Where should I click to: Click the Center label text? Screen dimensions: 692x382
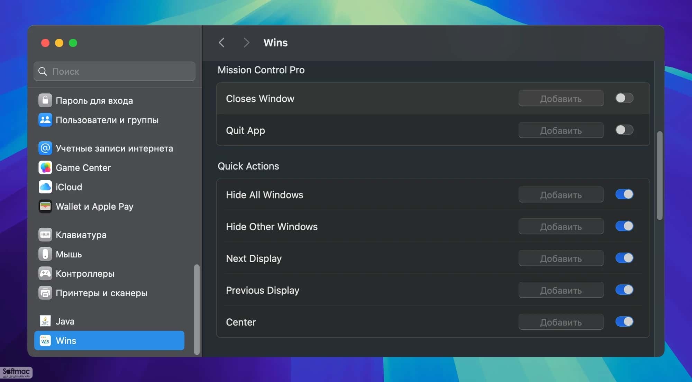point(241,322)
